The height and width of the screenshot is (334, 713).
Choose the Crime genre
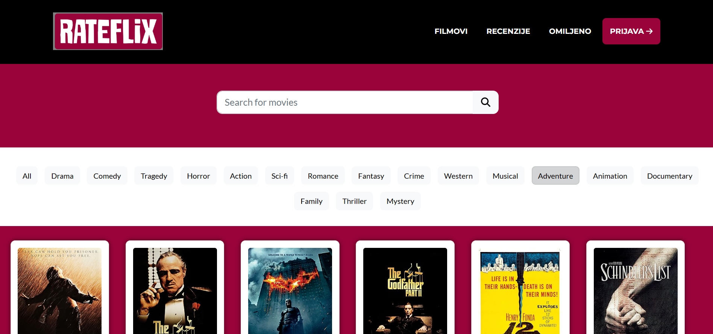pyautogui.click(x=414, y=176)
